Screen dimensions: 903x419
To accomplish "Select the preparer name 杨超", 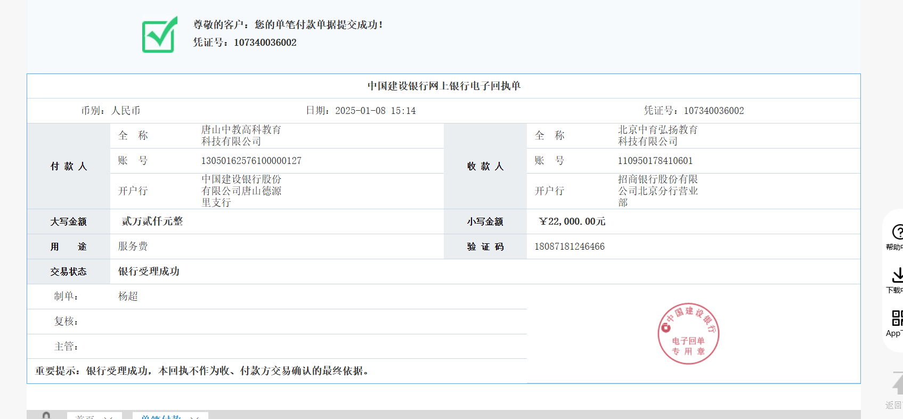I will [128, 297].
